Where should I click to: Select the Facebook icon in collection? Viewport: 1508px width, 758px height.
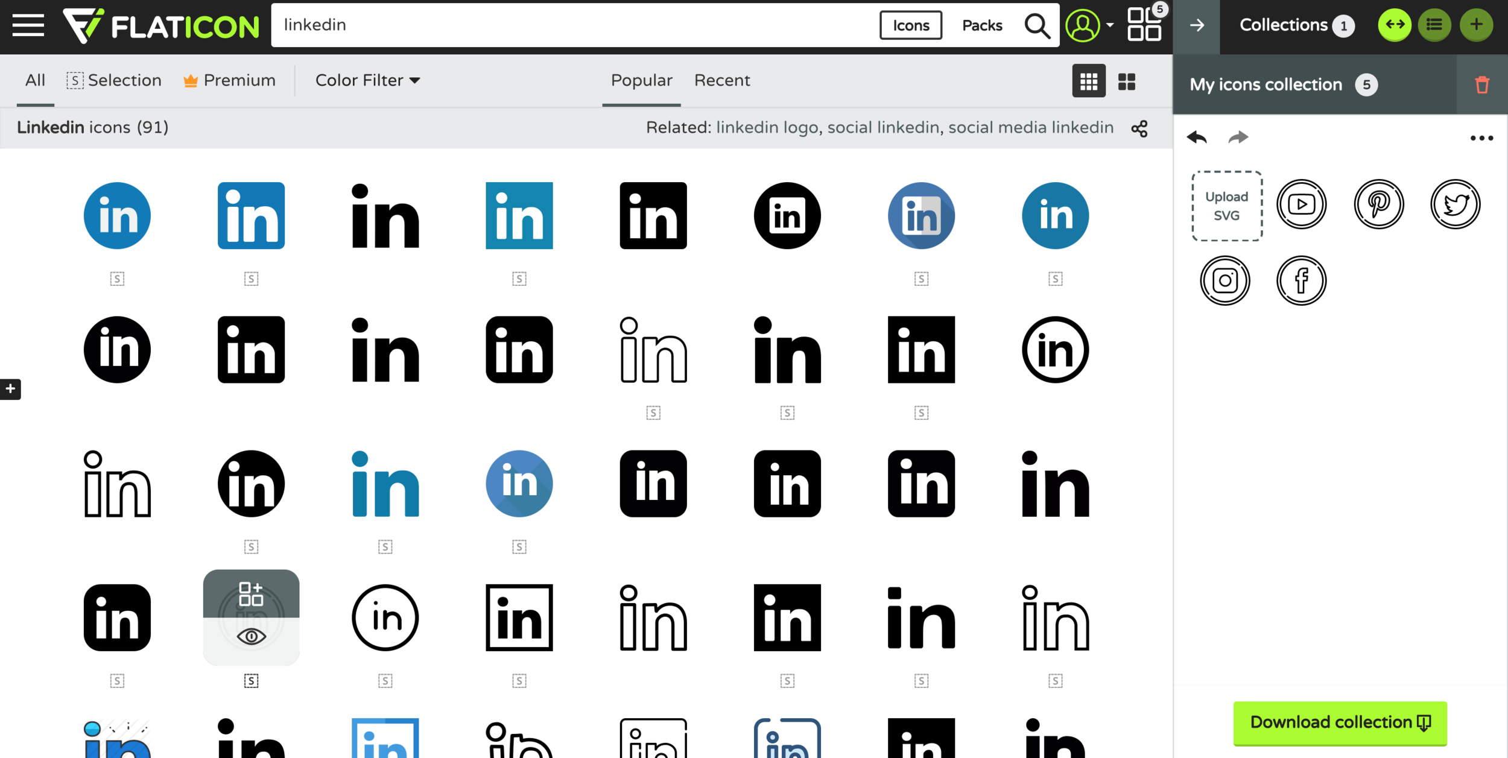(x=1302, y=280)
